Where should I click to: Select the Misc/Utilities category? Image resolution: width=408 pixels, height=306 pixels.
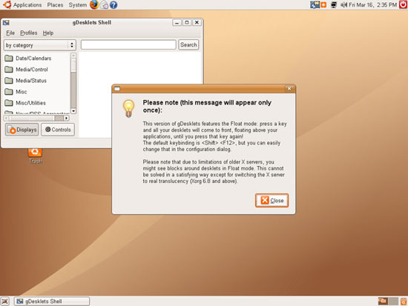(30, 103)
